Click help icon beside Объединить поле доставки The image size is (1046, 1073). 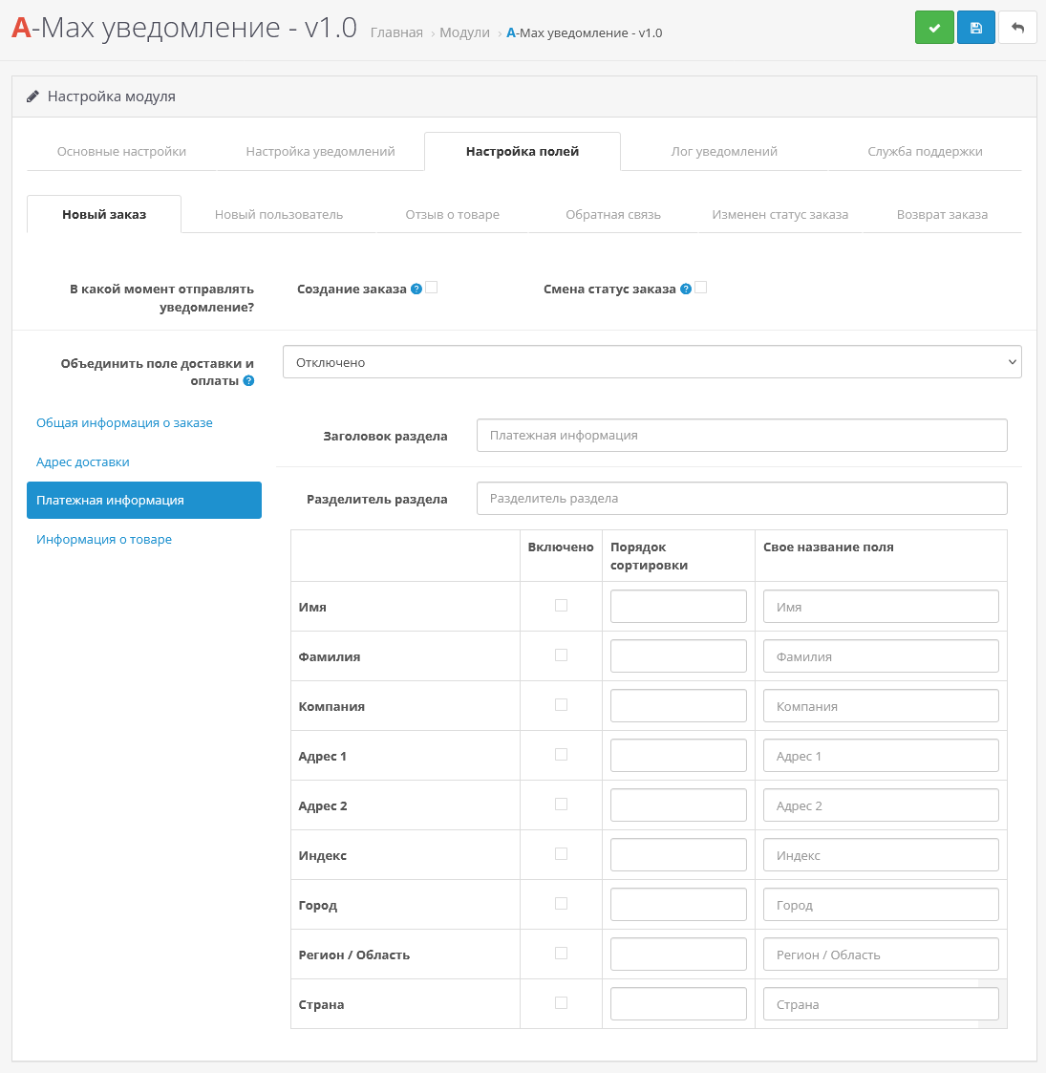point(248,380)
